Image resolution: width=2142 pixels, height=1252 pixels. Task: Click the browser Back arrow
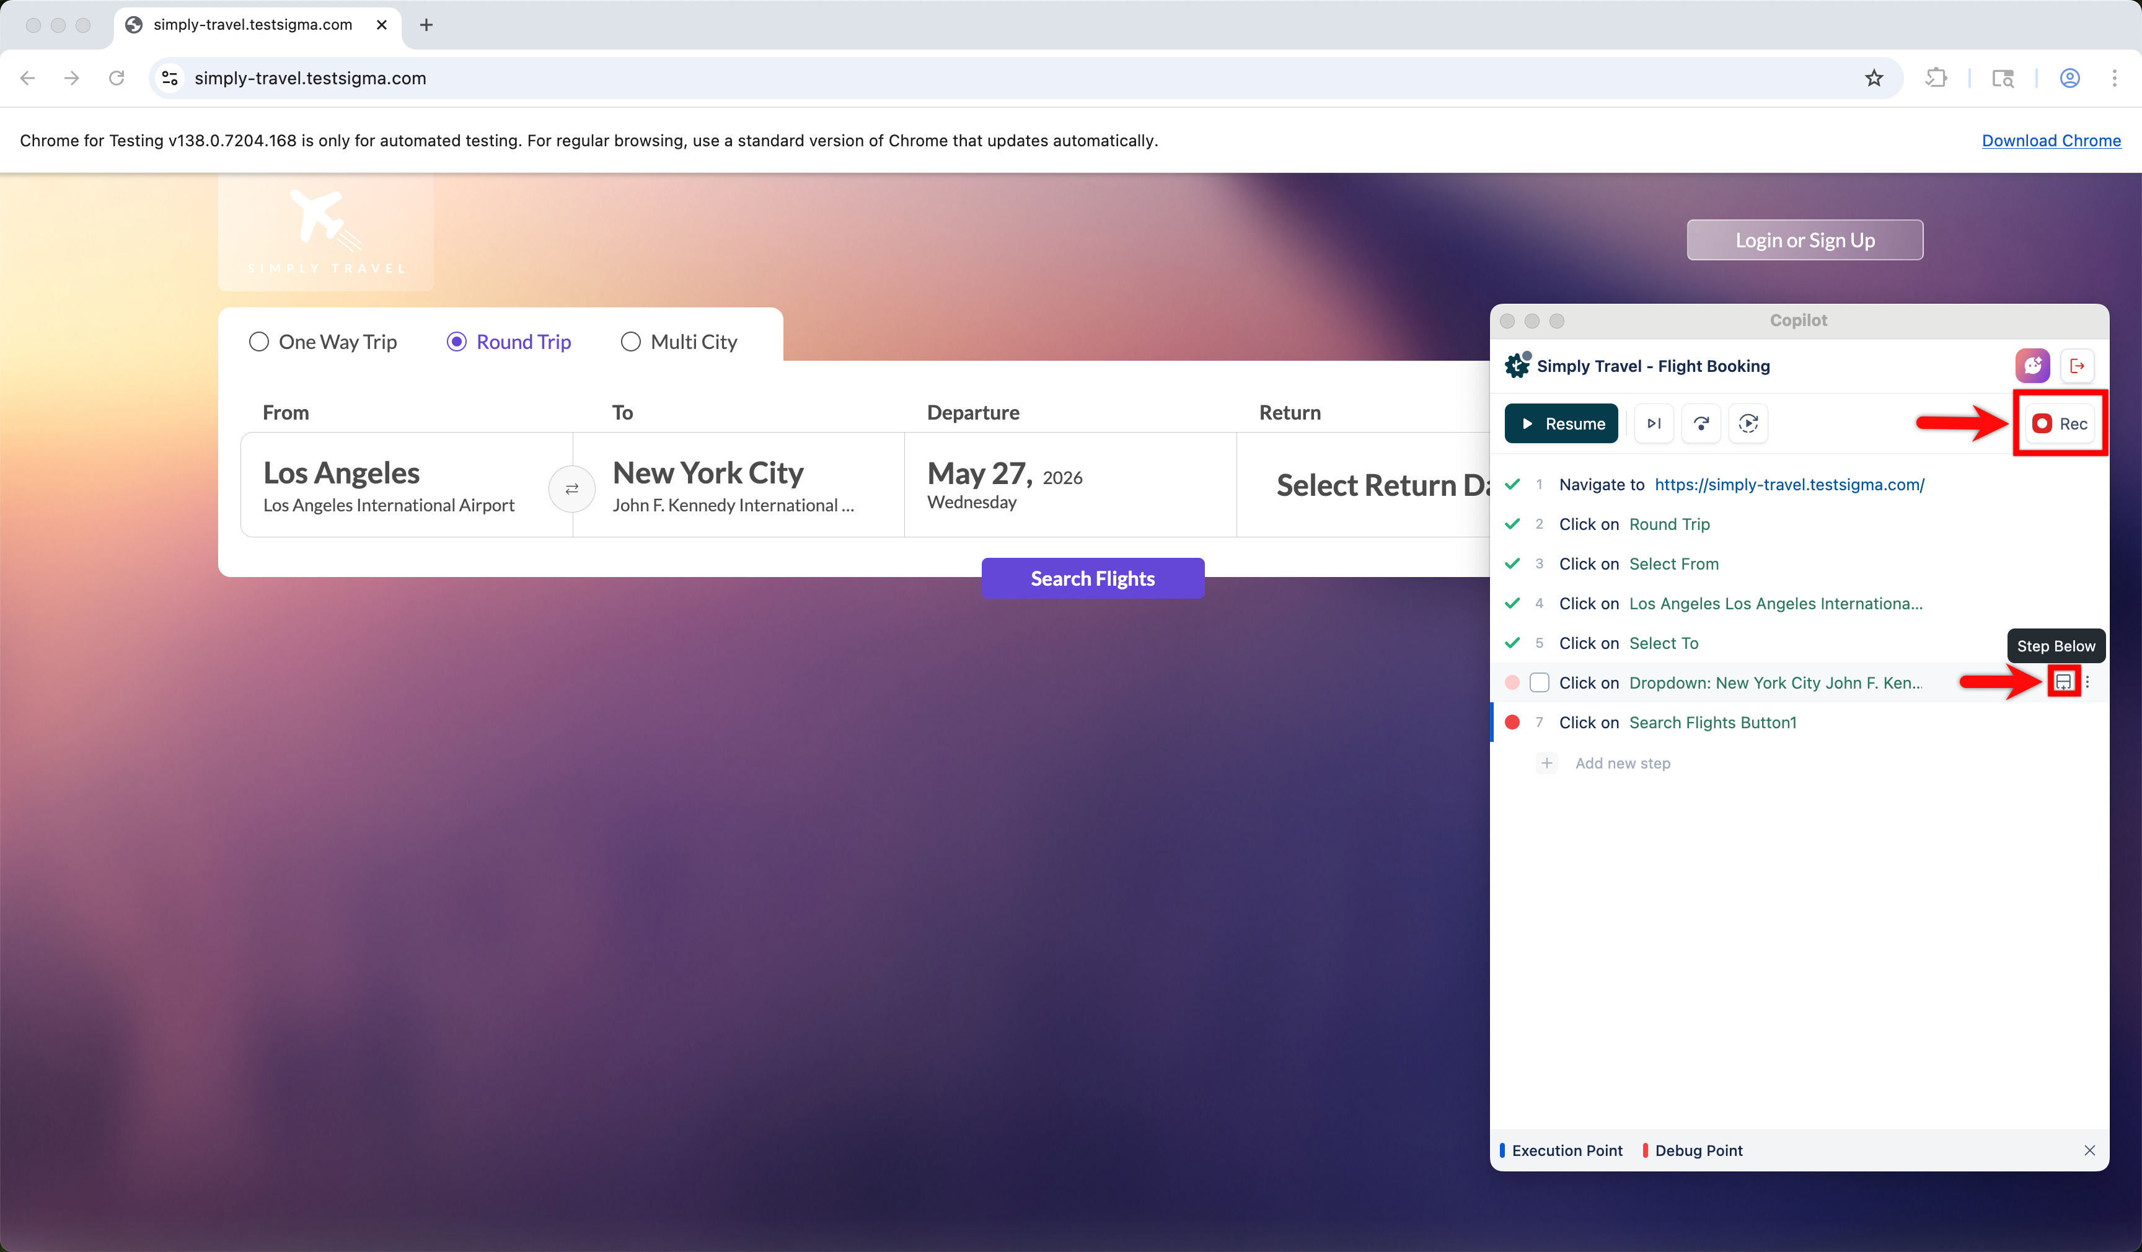27,78
